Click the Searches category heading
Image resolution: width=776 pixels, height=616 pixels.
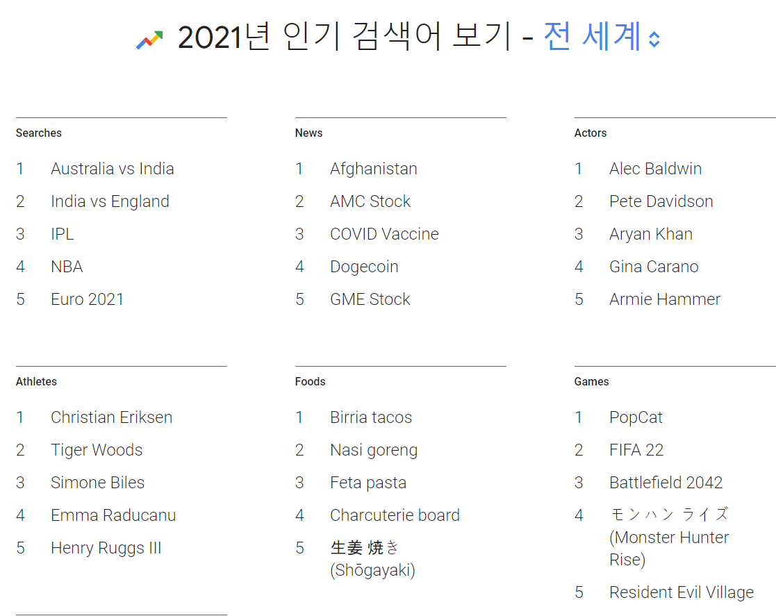tap(39, 133)
